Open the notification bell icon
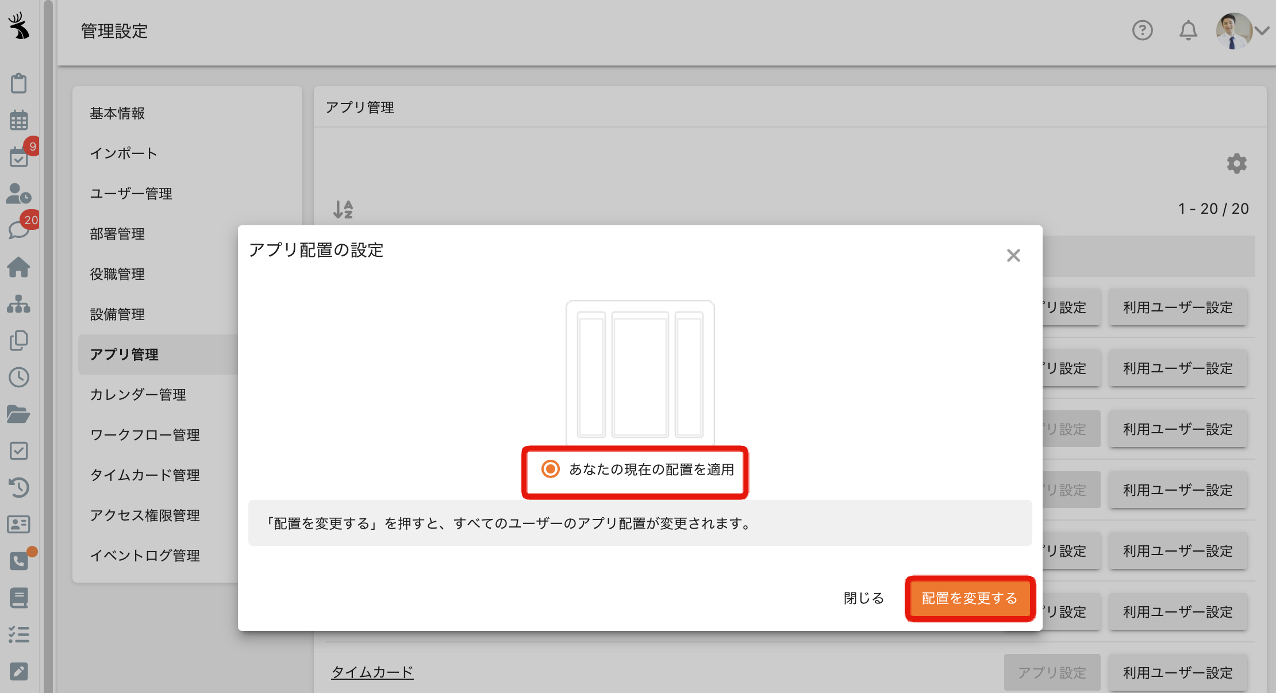The width and height of the screenshot is (1276, 693). pos(1188,30)
